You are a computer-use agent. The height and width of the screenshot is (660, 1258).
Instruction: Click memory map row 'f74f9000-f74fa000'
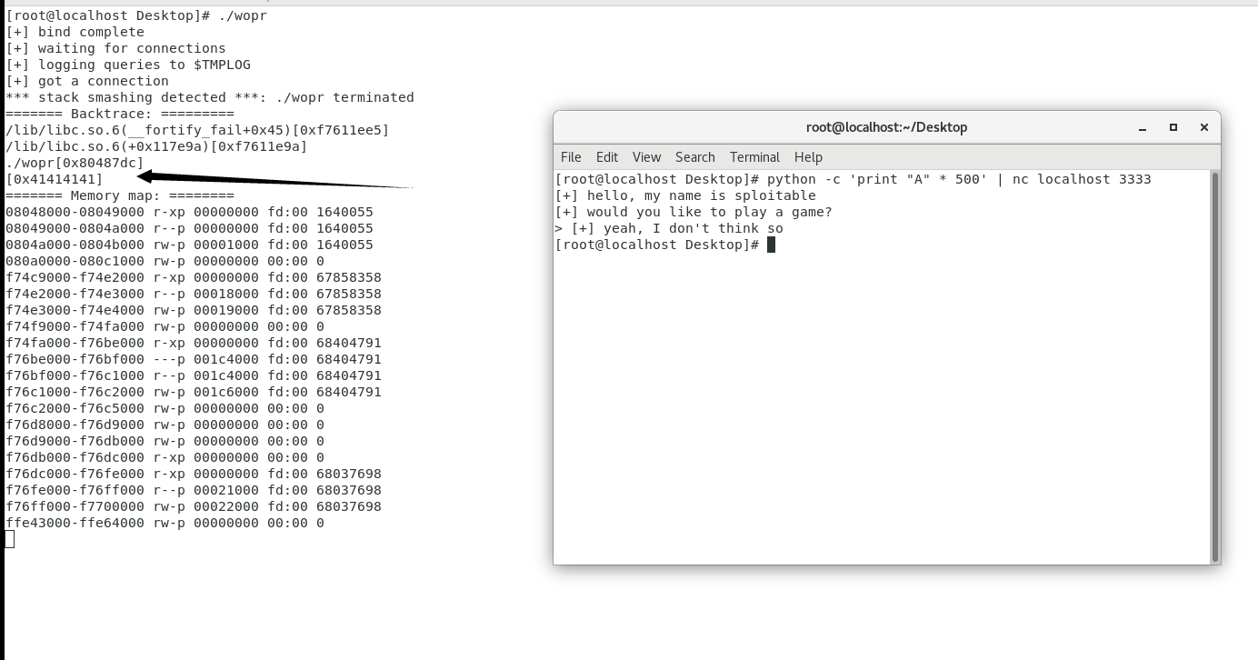[x=165, y=326]
